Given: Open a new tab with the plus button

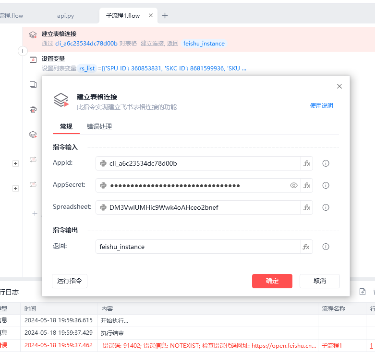Looking at the screenshot, I should click(165, 16).
